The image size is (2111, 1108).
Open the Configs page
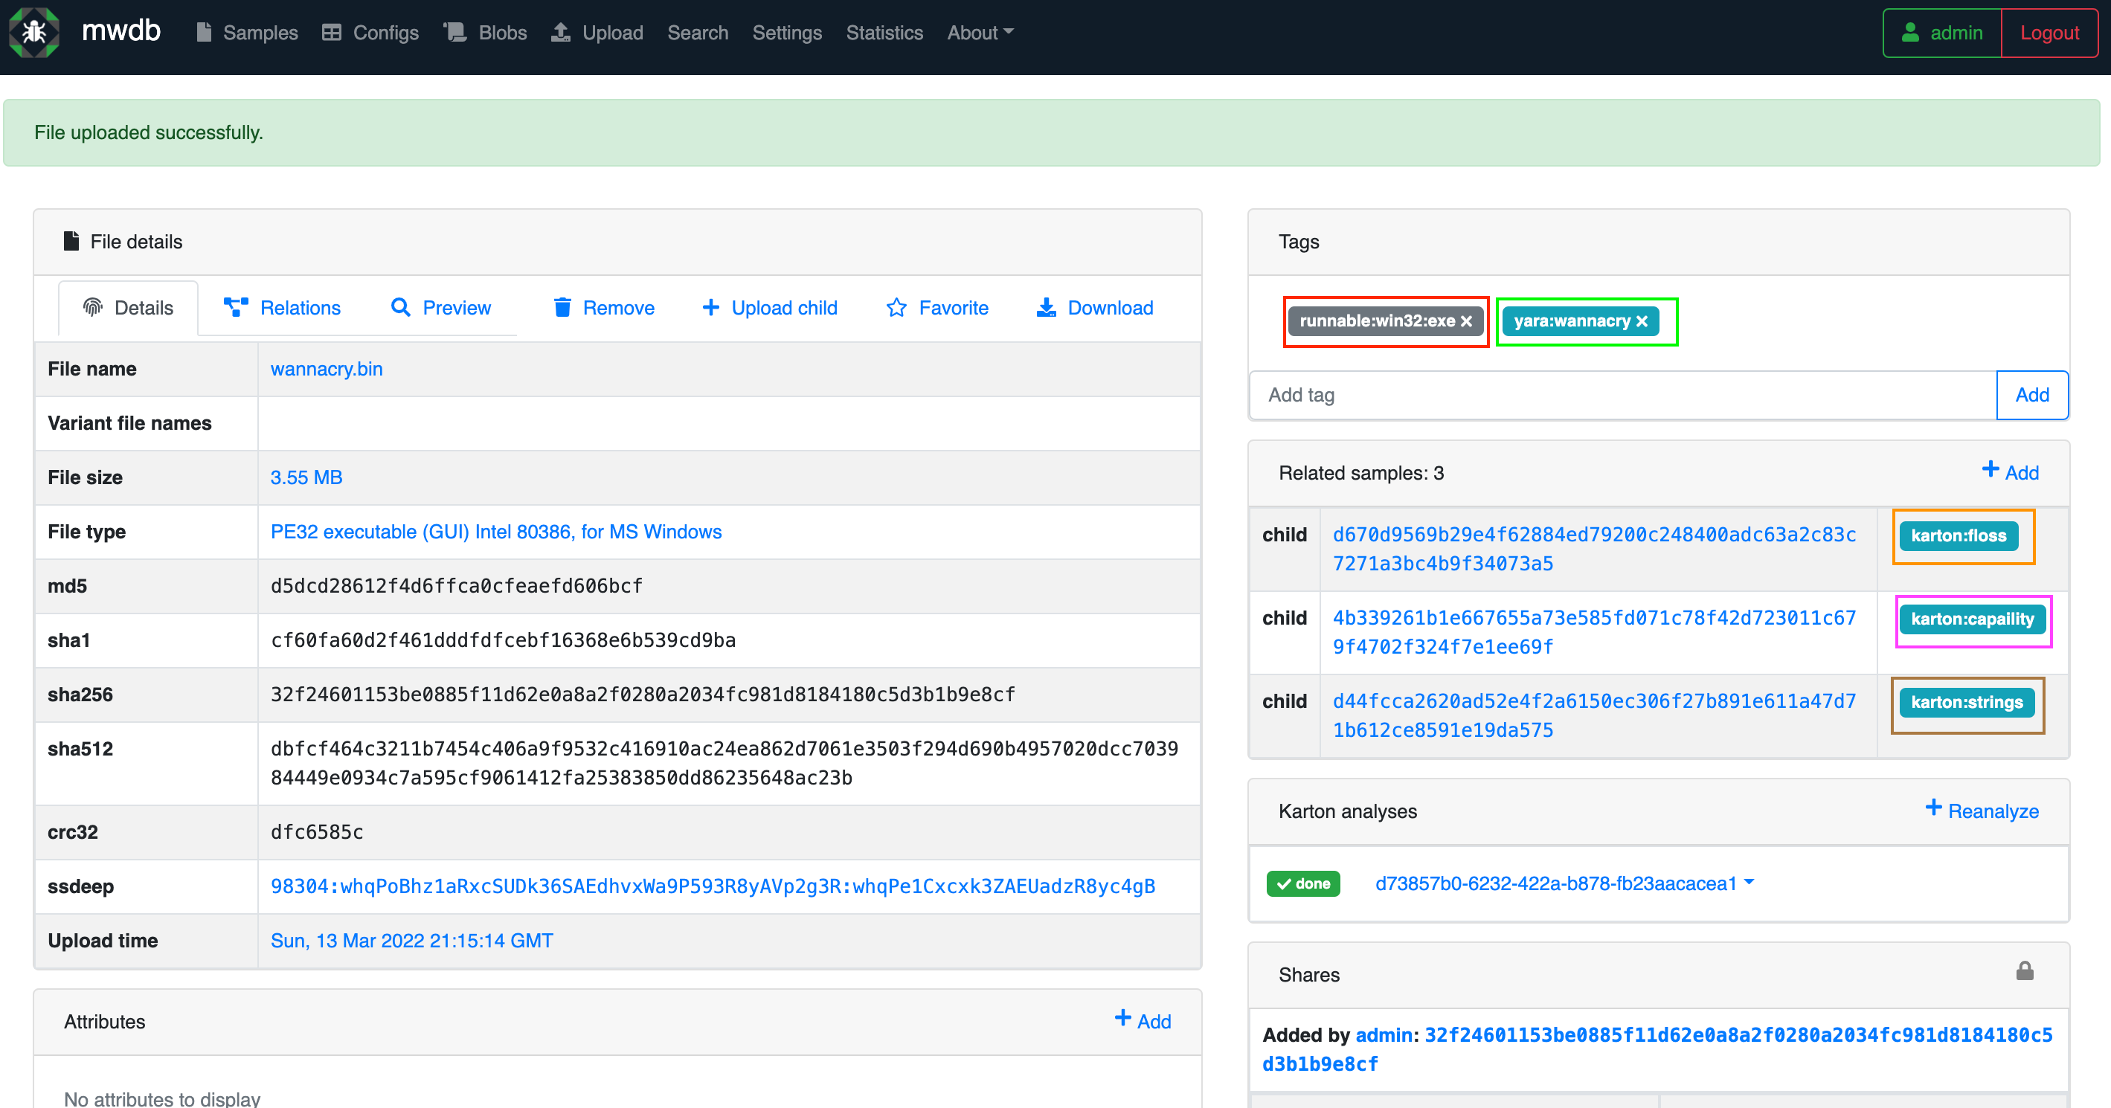(x=370, y=33)
